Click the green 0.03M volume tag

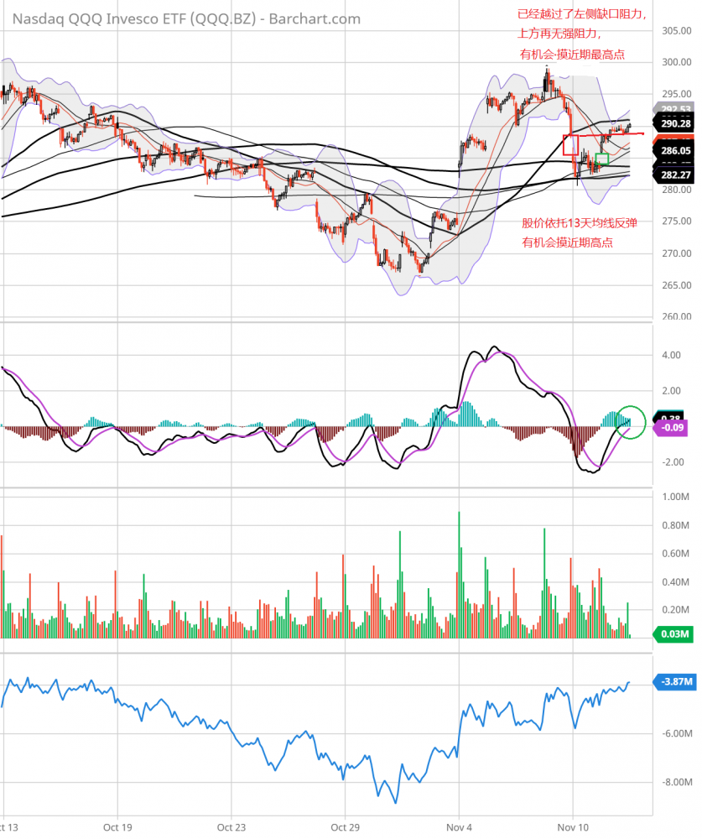click(x=673, y=634)
